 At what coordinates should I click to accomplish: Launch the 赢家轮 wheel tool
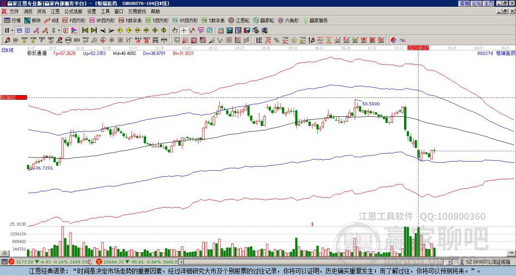[264, 20]
